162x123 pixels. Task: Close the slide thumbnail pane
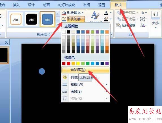pos(7,42)
